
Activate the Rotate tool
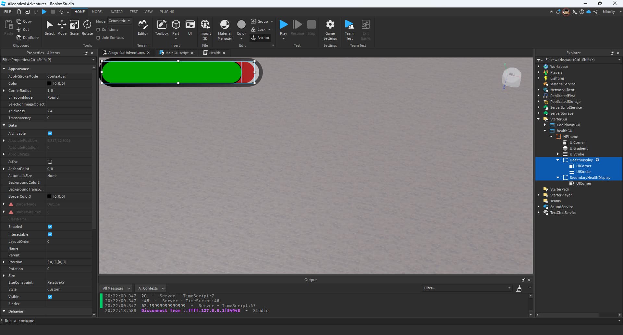pyautogui.click(x=87, y=28)
